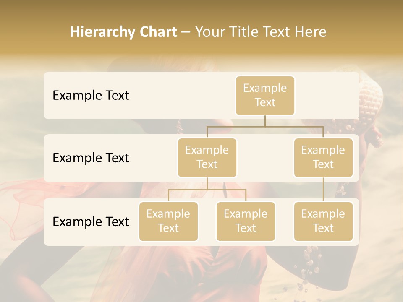
Task: Select the top row "Example Text" label
Action: click(91, 95)
